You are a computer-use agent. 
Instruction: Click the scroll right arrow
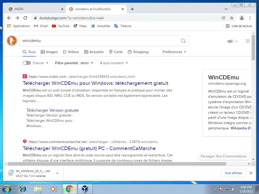tap(249, 164)
